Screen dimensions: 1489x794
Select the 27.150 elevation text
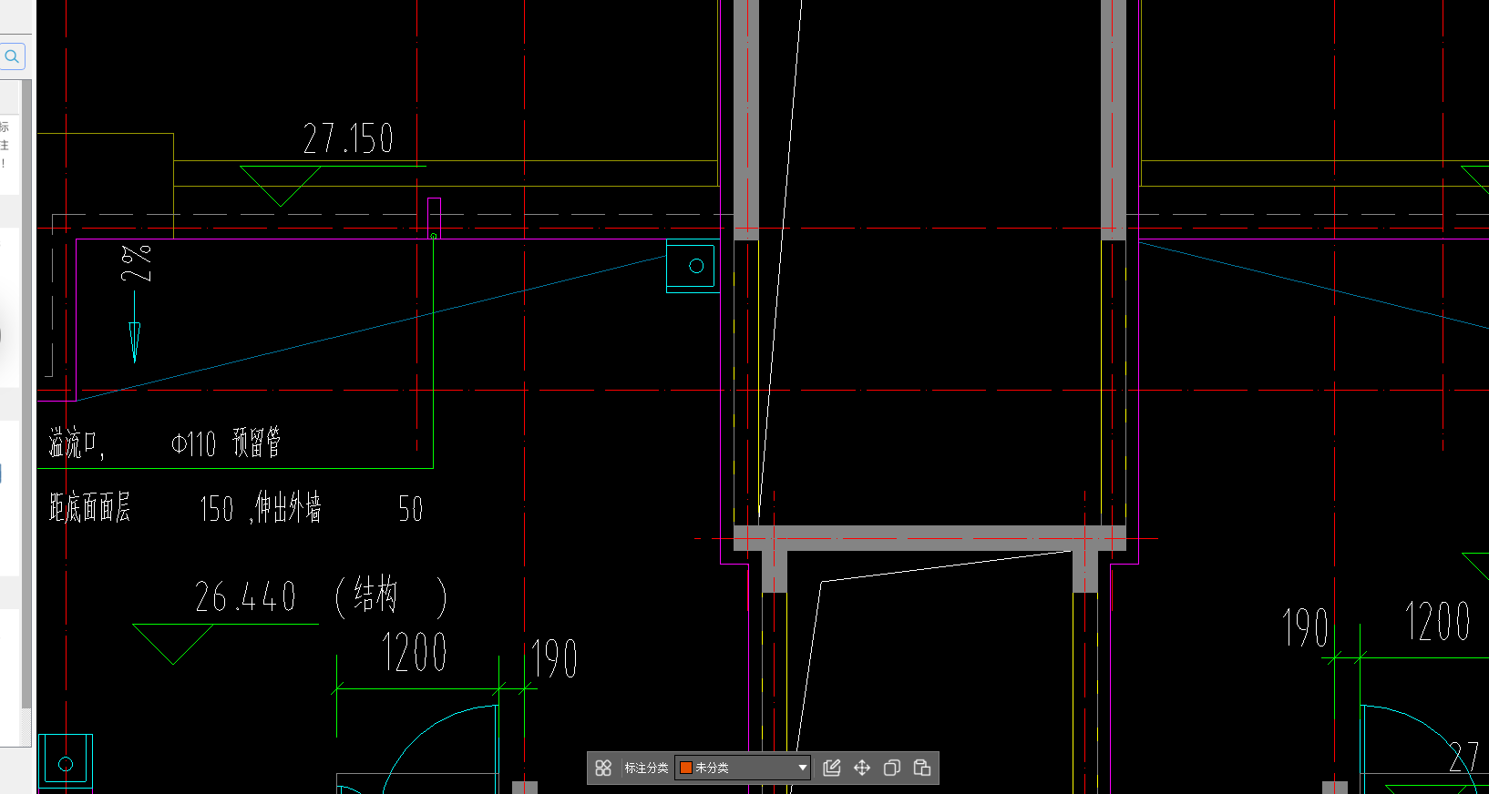348,138
